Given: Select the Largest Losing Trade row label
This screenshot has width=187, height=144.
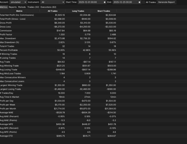Looking at the screenshot, I should click(10, 89).
